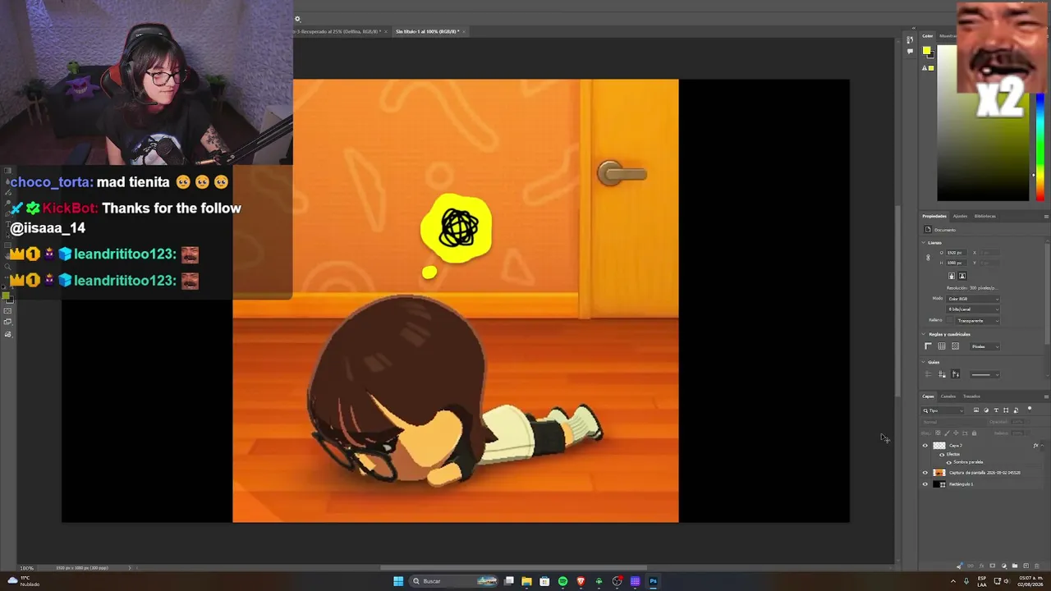Toggle the transparency grid icon
1051x591 pixels.
tap(955, 346)
